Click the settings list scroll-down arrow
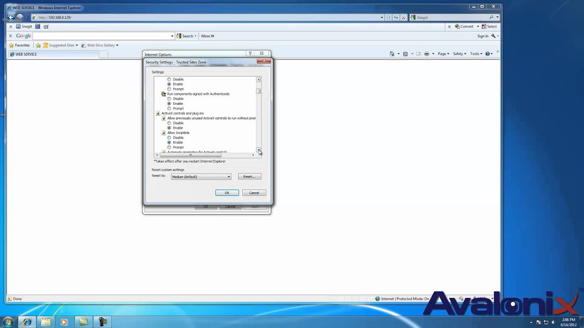Viewport: 584px width, 328px height. tap(258, 150)
